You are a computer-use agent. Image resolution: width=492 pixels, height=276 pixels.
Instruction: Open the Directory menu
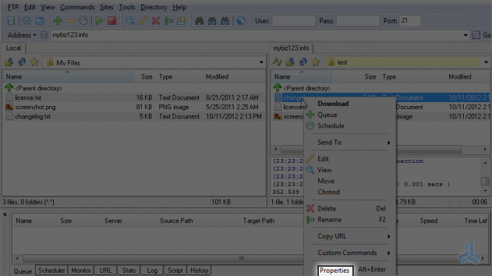tap(154, 7)
